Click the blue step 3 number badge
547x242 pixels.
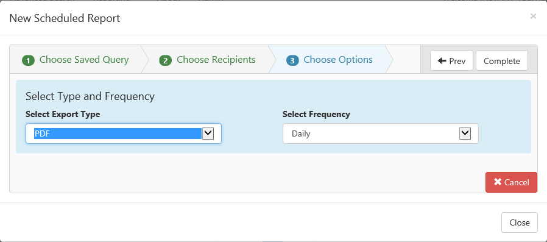tap(292, 61)
